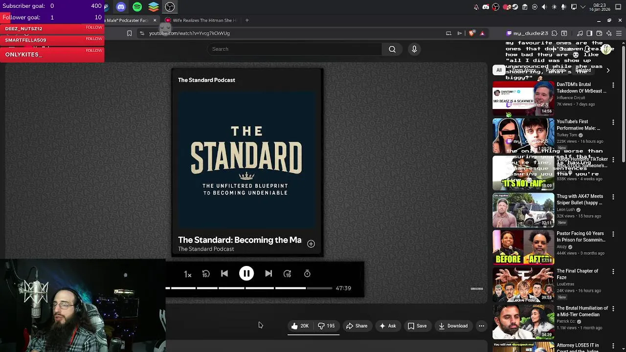Share this YouTube video
This screenshot has width=626, height=352.
click(357, 326)
